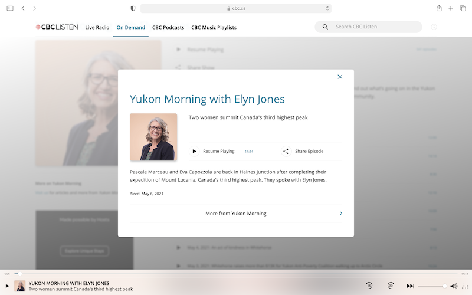This screenshot has height=295, width=472.
Task: Open CBC Music Playlists tab
Action: pyautogui.click(x=214, y=27)
